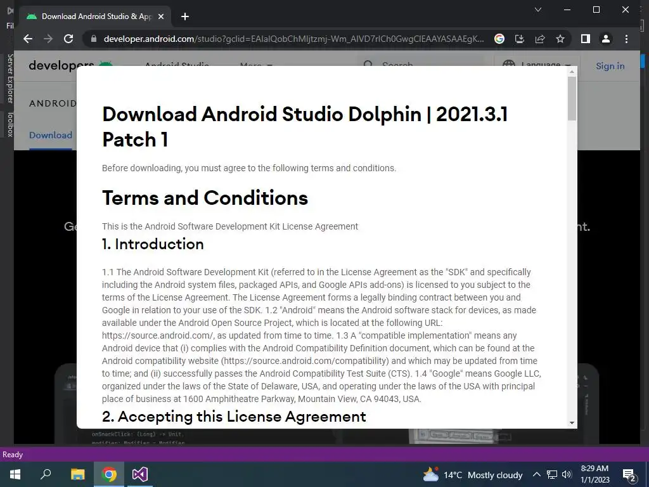Open the network tray icon
This screenshot has width=649, height=487.
(552, 474)
